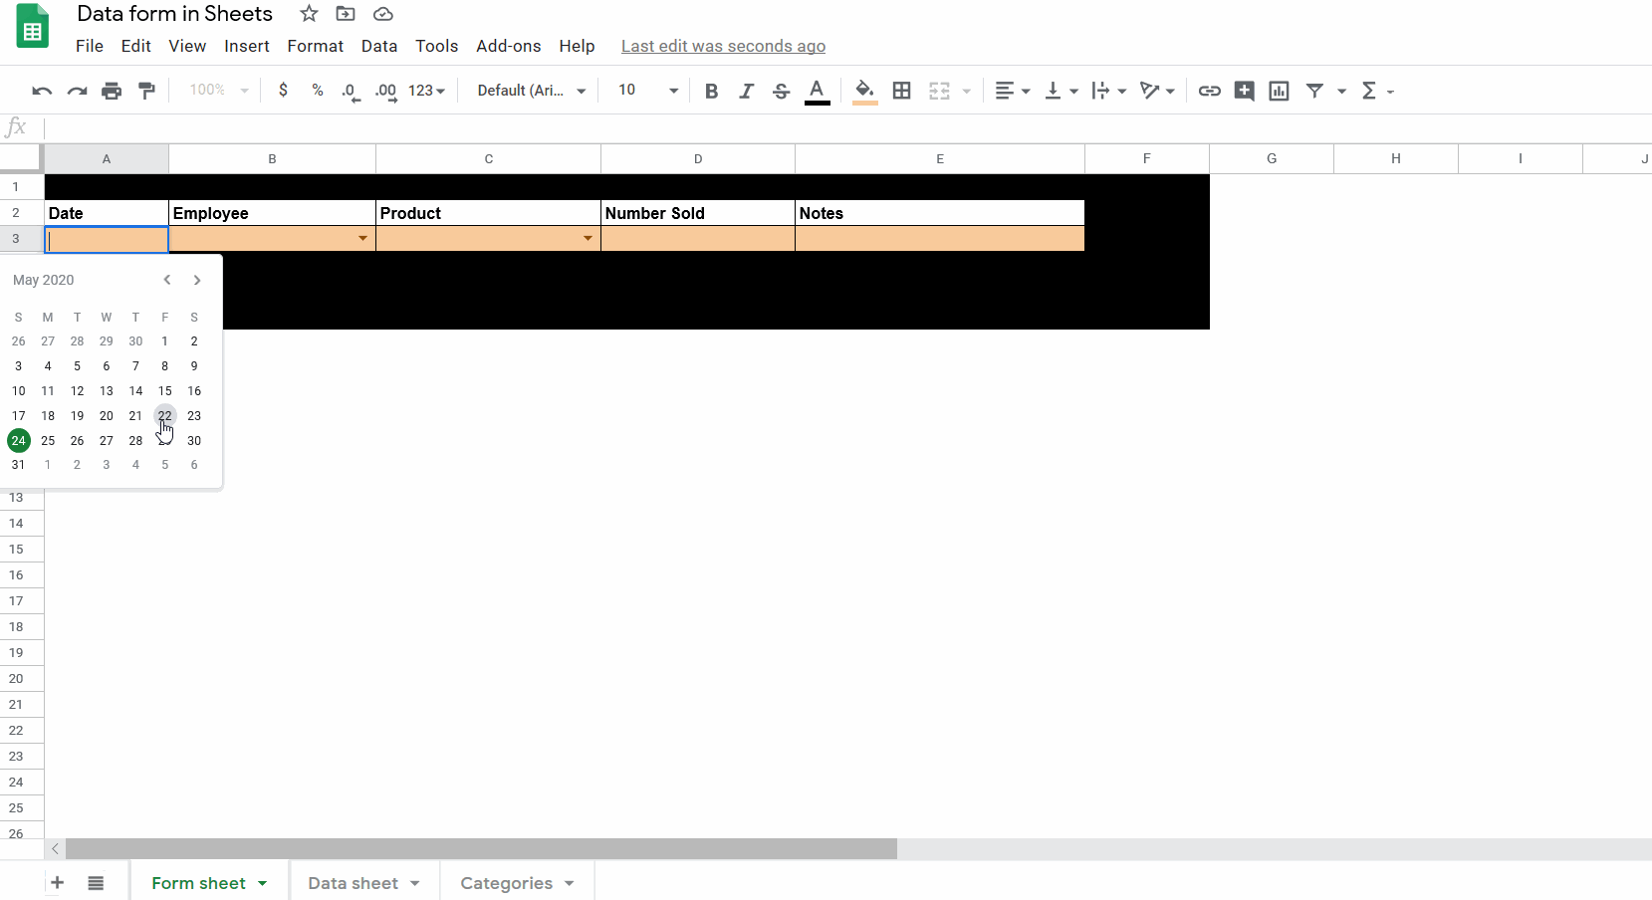The image size is (1652, 900).
Task: Open the Employee cell dropdown arrow
Action: (x=362, y=239)
